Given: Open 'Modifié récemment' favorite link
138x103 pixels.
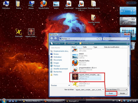Looking at the screenshot, I should [59, 69].
